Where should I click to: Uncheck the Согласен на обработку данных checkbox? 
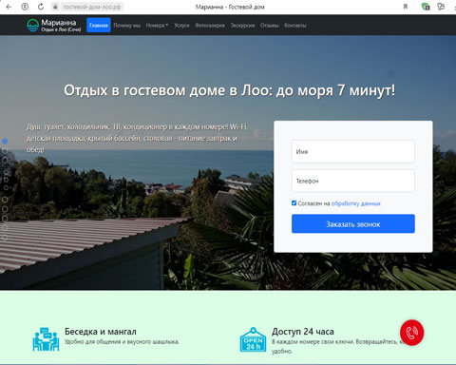pos(294,203)
